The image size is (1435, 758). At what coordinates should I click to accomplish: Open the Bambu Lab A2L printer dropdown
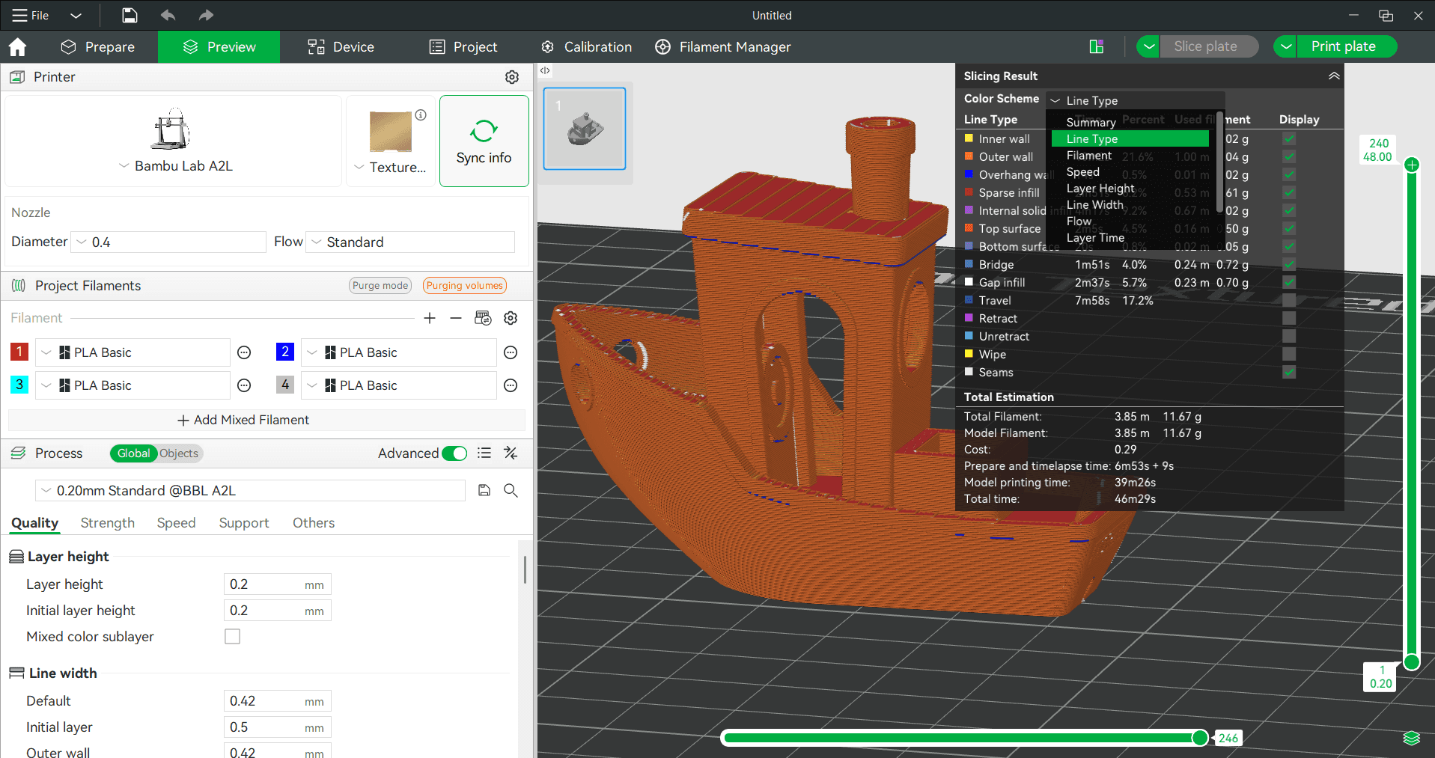click(x=176, y=166)
